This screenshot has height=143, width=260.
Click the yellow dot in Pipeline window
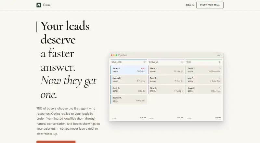pyautogui.click(x=114, y=55)
